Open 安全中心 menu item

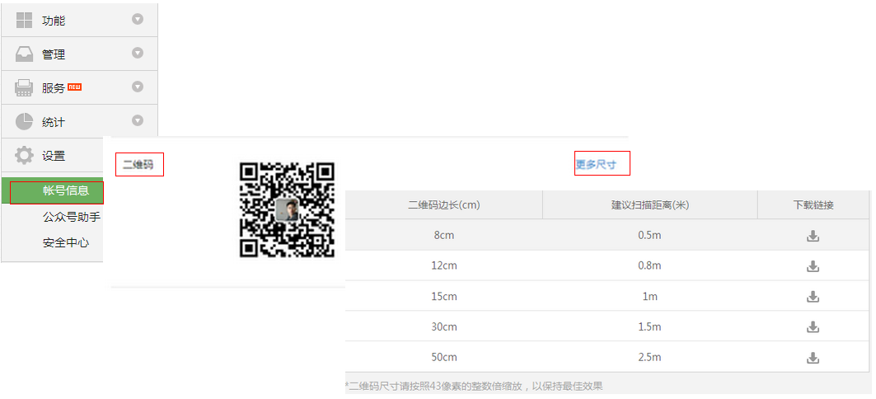click(66, 243)
